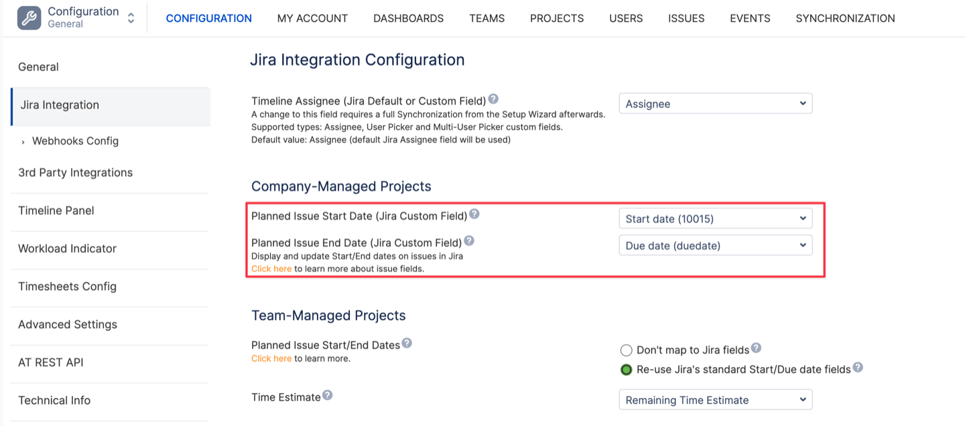Click help icon beside Planned Issue Start/End Dates
The image size is (965, 426).
[407, 344]
